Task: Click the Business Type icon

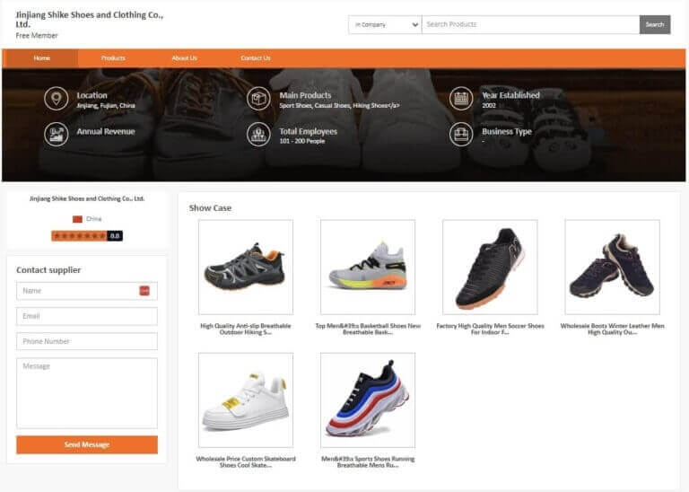Action: pyautogui.click(x=461, y=134)
